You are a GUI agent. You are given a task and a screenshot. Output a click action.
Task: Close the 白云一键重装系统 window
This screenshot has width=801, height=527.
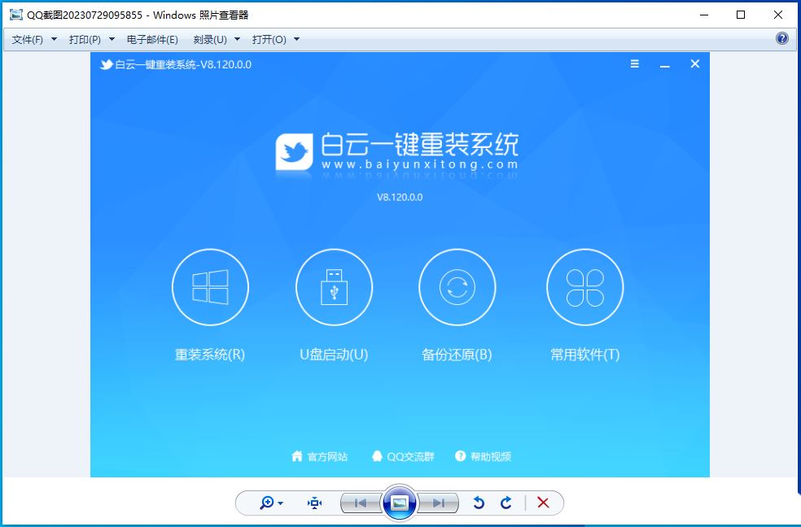(694, 63)
